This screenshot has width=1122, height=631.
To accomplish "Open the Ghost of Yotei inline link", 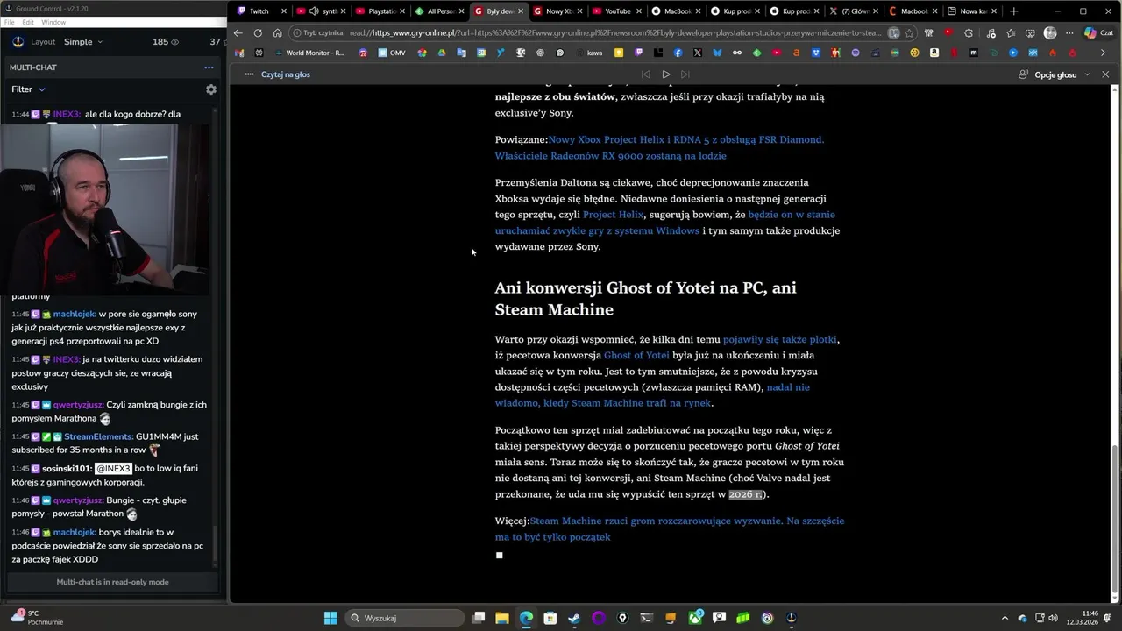I will click(x=636, y=355).
